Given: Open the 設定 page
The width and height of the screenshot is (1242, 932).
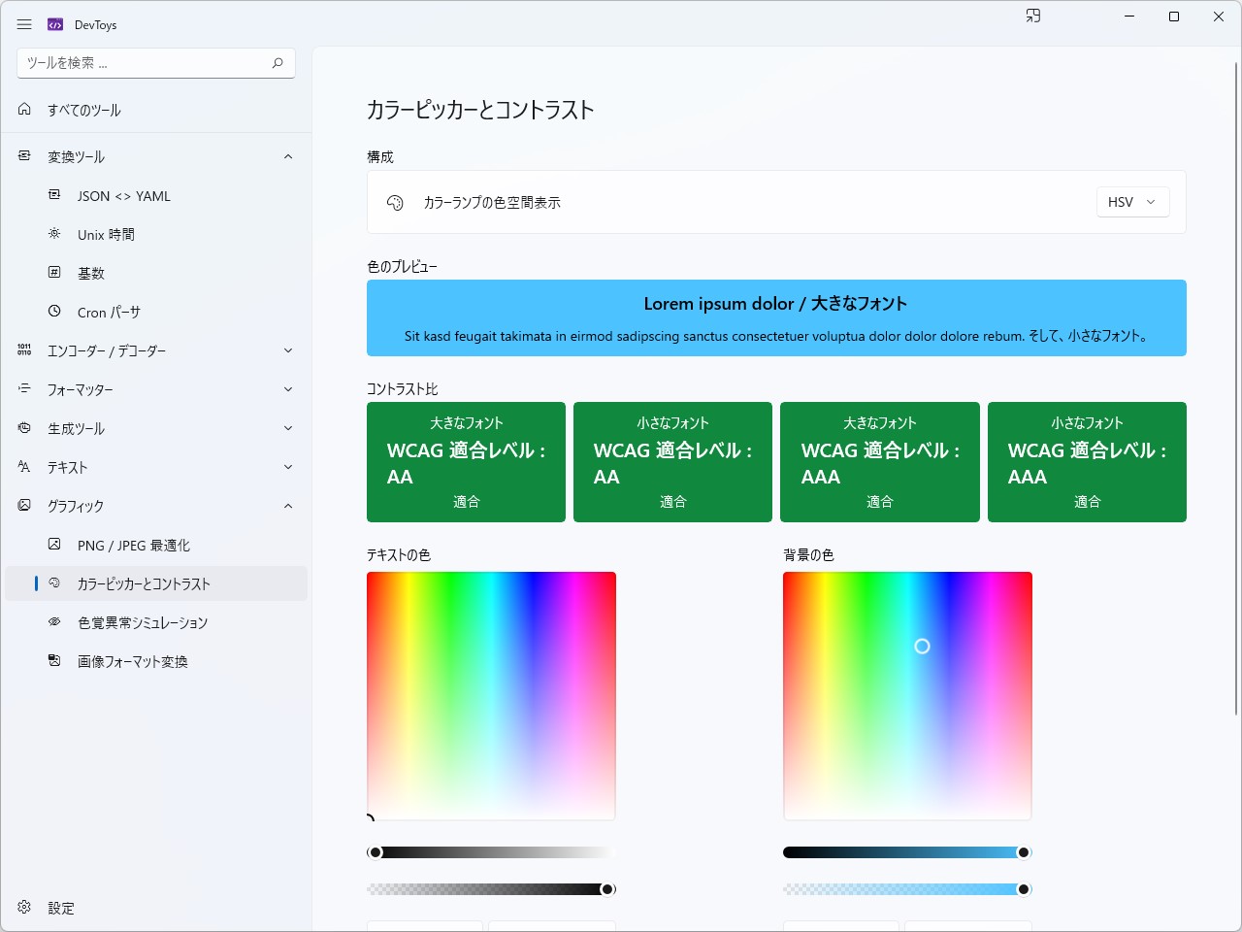Looking at the screenshot, I should point(60,908).
